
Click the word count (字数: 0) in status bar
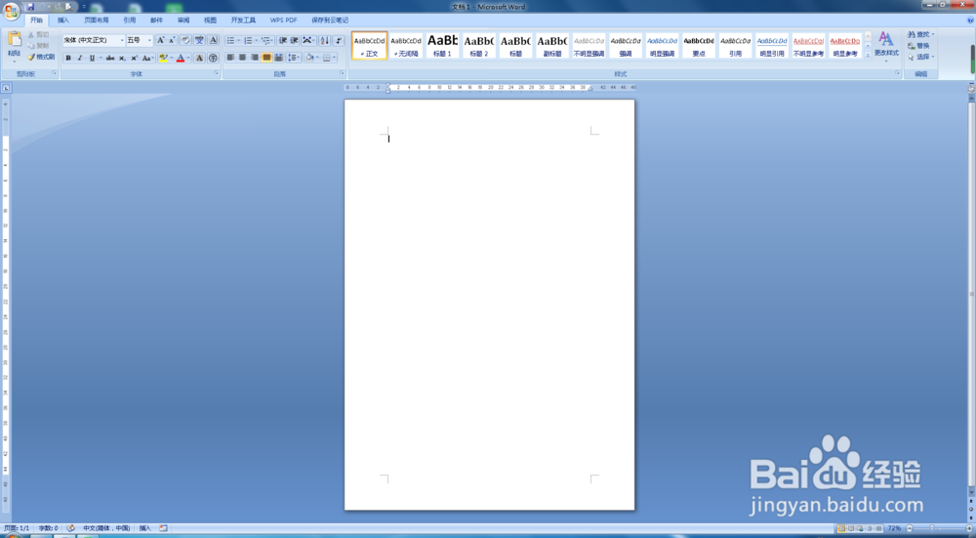point(48,528)
